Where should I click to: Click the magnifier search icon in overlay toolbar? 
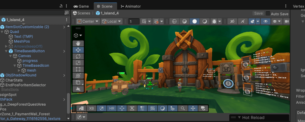(x=183, y=108)
